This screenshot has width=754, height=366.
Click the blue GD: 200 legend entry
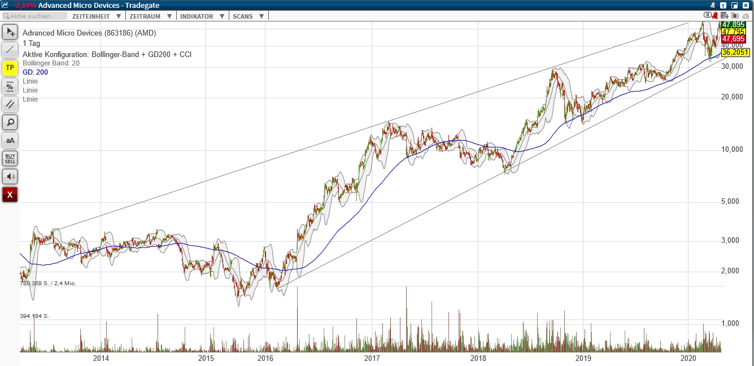tap(35, 72)
